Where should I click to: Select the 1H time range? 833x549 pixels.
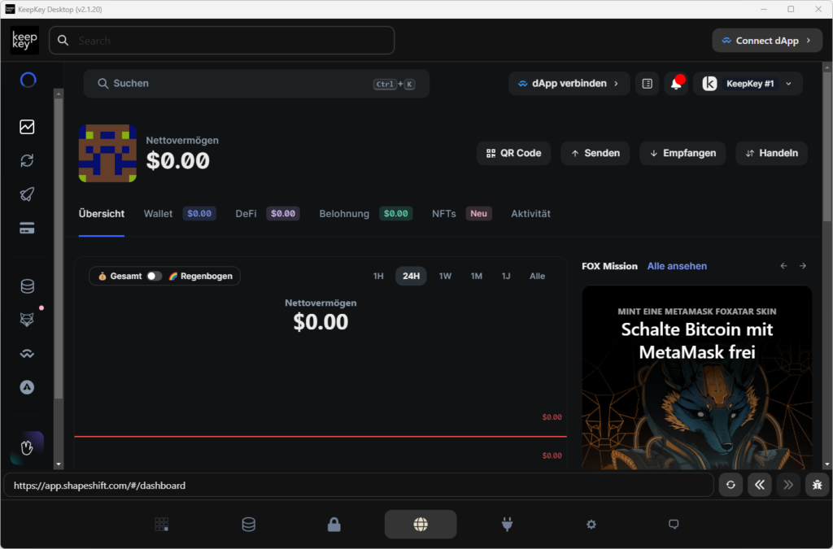[378, 276]
